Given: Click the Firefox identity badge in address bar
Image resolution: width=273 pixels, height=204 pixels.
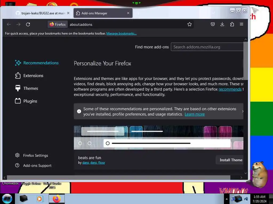Looking at the screenshot, I should point(58,24).
